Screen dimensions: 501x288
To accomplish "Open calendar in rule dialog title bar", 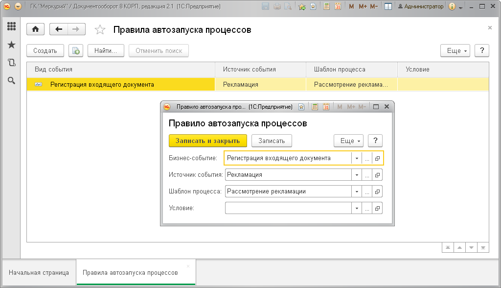I will coord(326,107).
